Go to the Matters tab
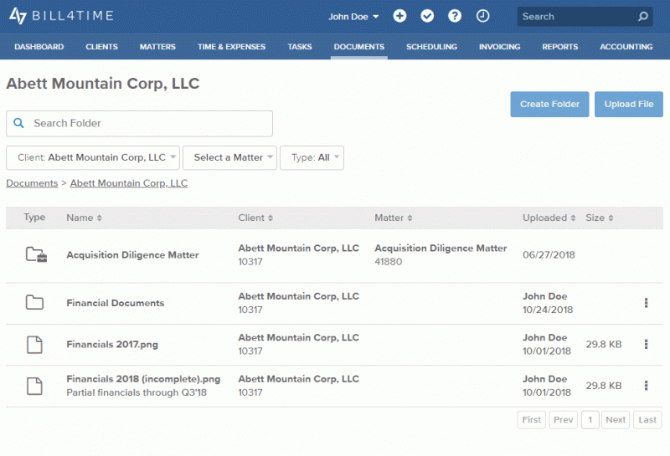 coord(157,47)
